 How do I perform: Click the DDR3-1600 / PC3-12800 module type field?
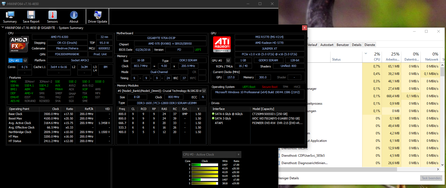click(167, 103)
